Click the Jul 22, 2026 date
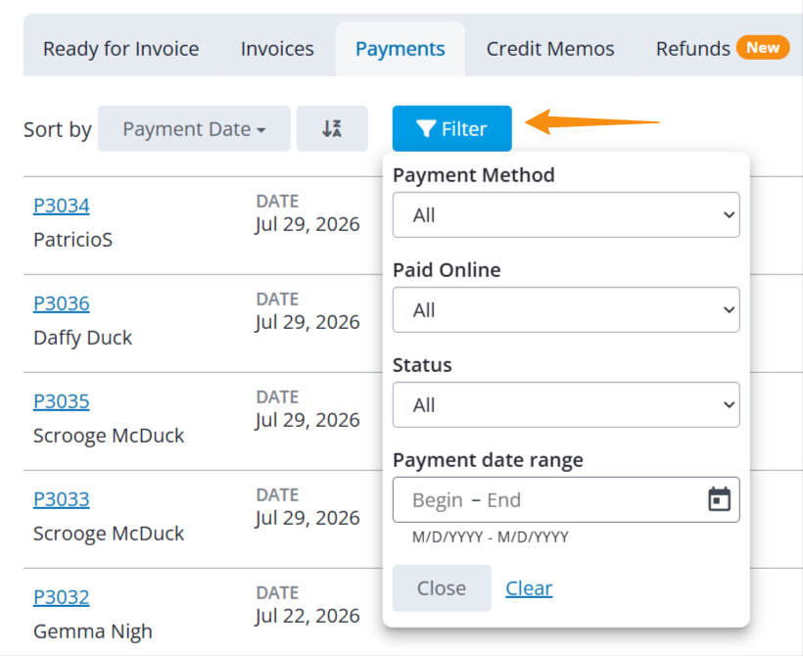The height and width of the screenshot is (656, 803). click(x=307, y=616)
